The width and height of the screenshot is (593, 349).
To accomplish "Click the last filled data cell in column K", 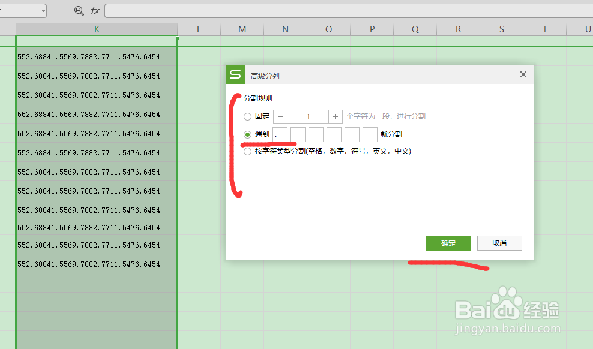I will click(x=97, y=264).
